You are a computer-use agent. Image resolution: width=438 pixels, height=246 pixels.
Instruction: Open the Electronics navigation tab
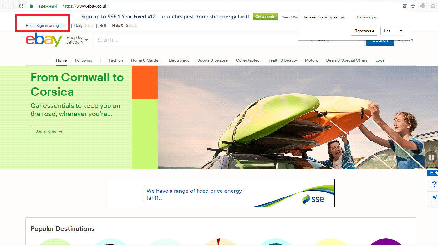click(179, 60)
